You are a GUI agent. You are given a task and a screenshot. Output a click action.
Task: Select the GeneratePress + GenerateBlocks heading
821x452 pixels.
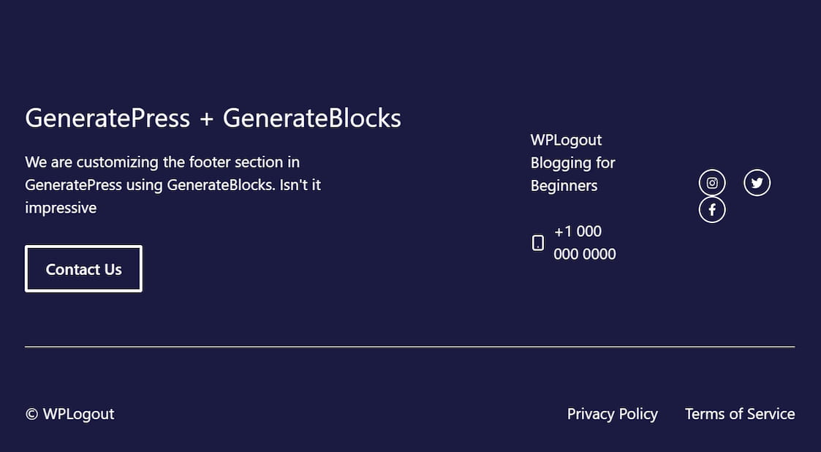(212, 118)
